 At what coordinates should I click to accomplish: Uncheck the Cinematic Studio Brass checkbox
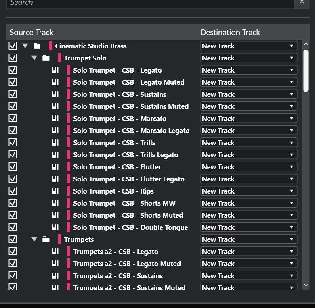[x=13, y=46]
